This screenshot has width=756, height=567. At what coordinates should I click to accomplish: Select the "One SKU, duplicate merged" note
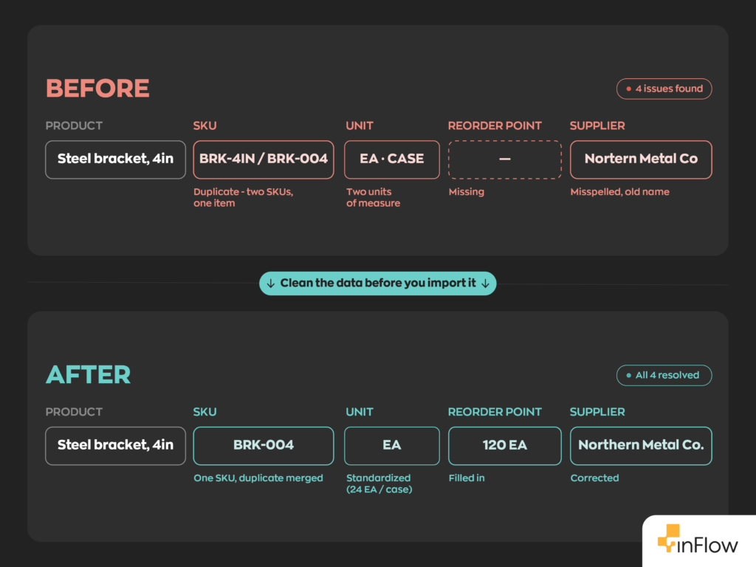click(258, 478)
